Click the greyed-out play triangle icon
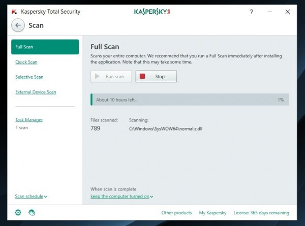The width and height of the screenshot is (305, 226). click(97, 76)
